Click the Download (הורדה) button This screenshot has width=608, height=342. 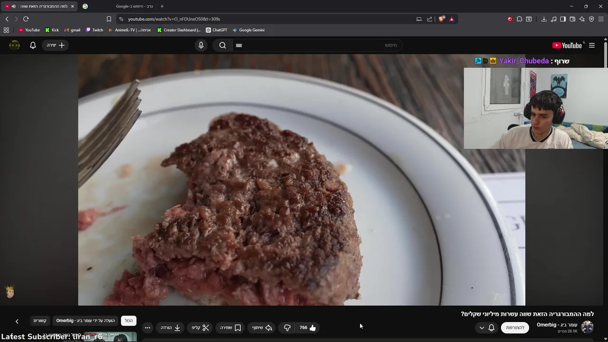point(171,328)
